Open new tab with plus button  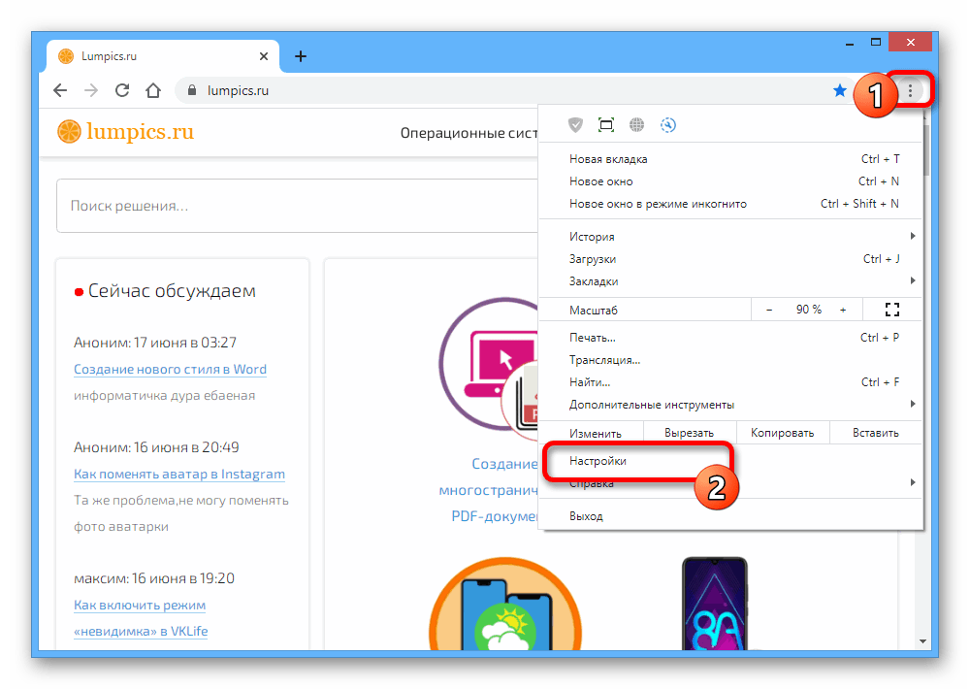tap(301, 56)
